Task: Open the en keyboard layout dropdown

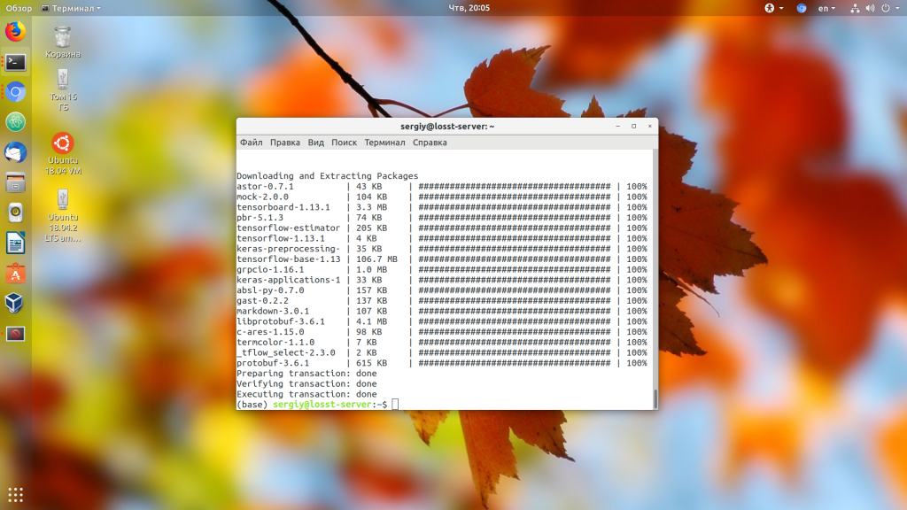Action: point(826,8)
